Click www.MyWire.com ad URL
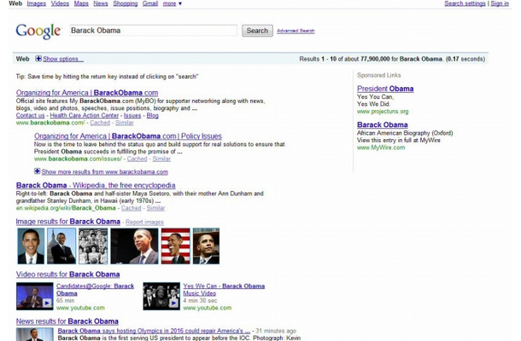The image size is (521, 341). point(381,147)
